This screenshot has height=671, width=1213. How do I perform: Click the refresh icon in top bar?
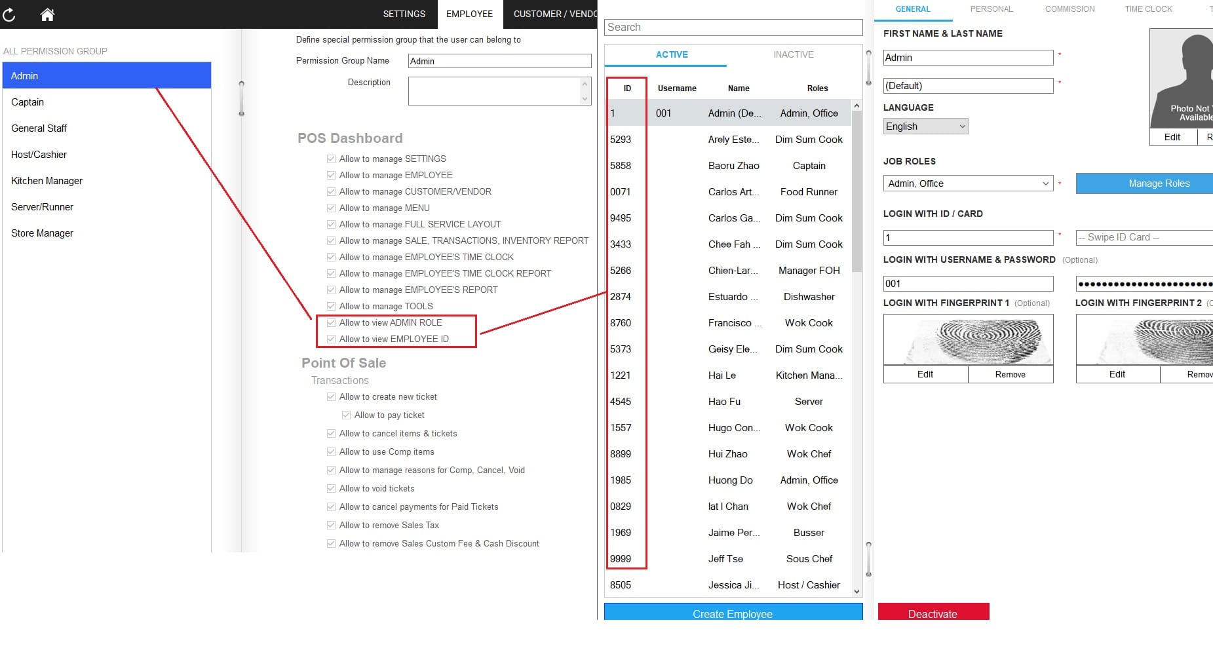point(9,14)
